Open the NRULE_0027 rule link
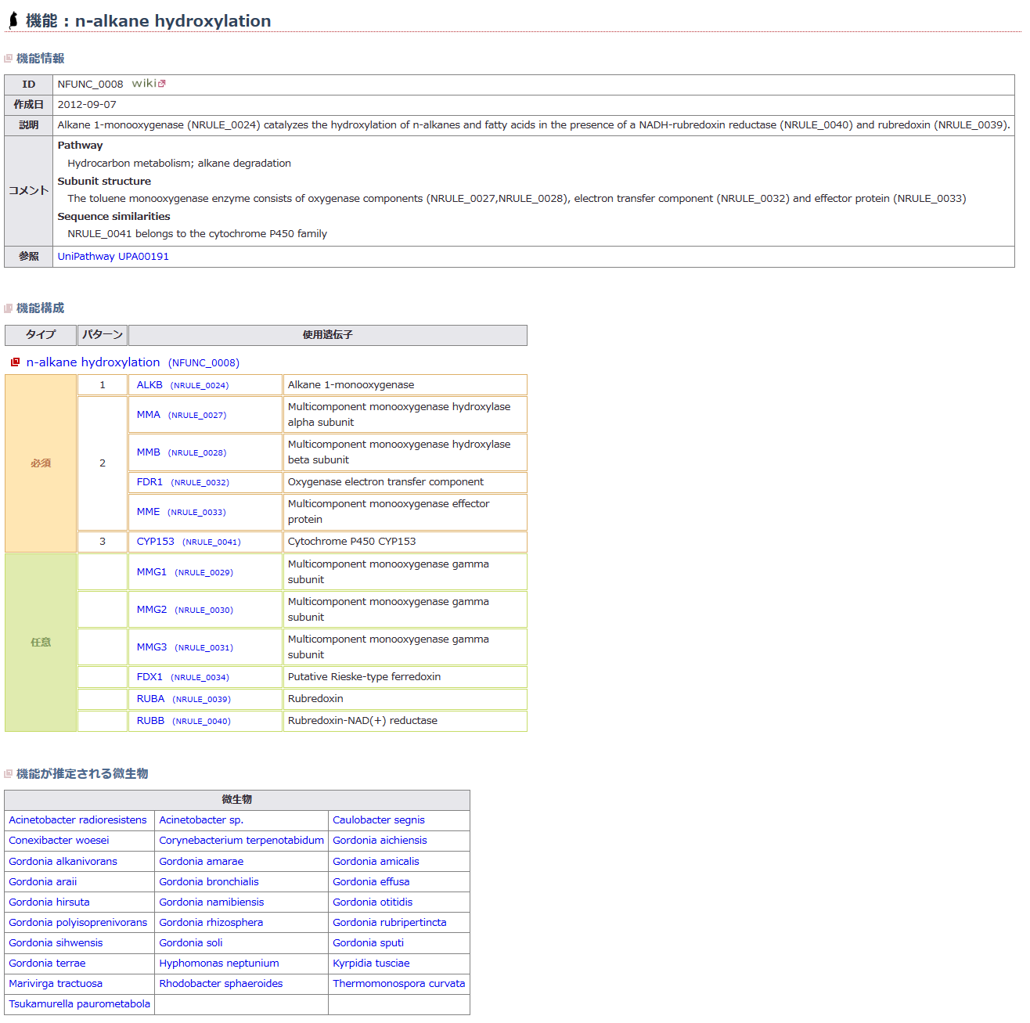The image size is (1030, 1023). (x=197, y=416)
